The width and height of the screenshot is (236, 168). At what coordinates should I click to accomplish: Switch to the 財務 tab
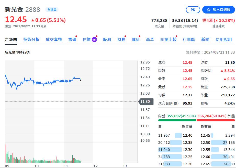[x=121, y=40]
